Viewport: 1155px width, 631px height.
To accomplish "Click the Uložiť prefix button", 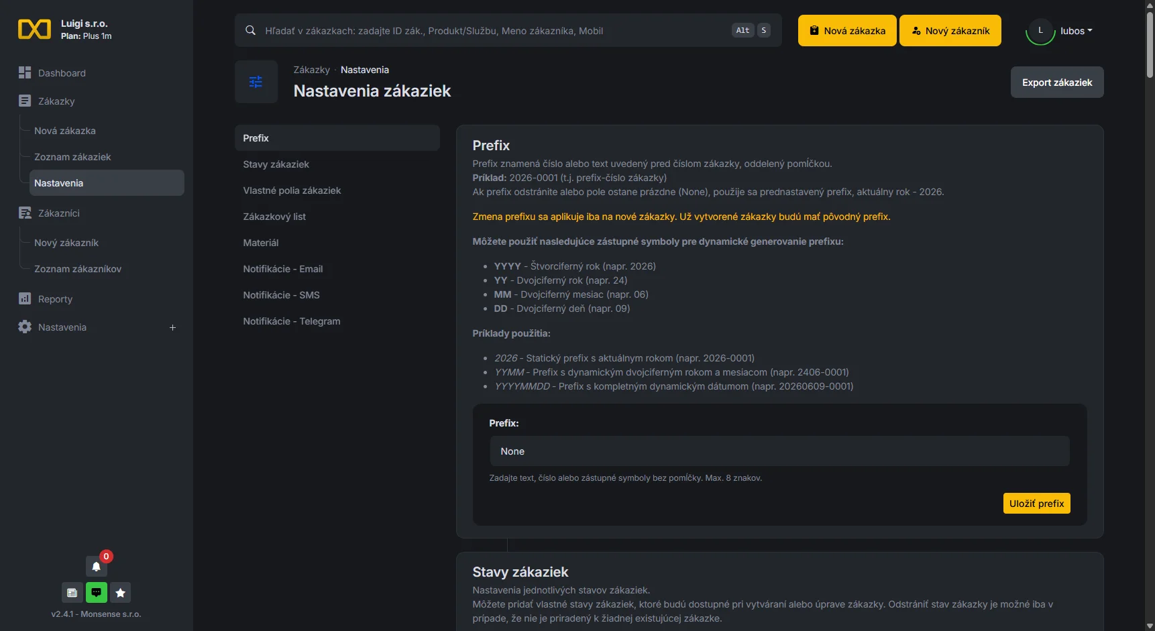I will 1036,504.
